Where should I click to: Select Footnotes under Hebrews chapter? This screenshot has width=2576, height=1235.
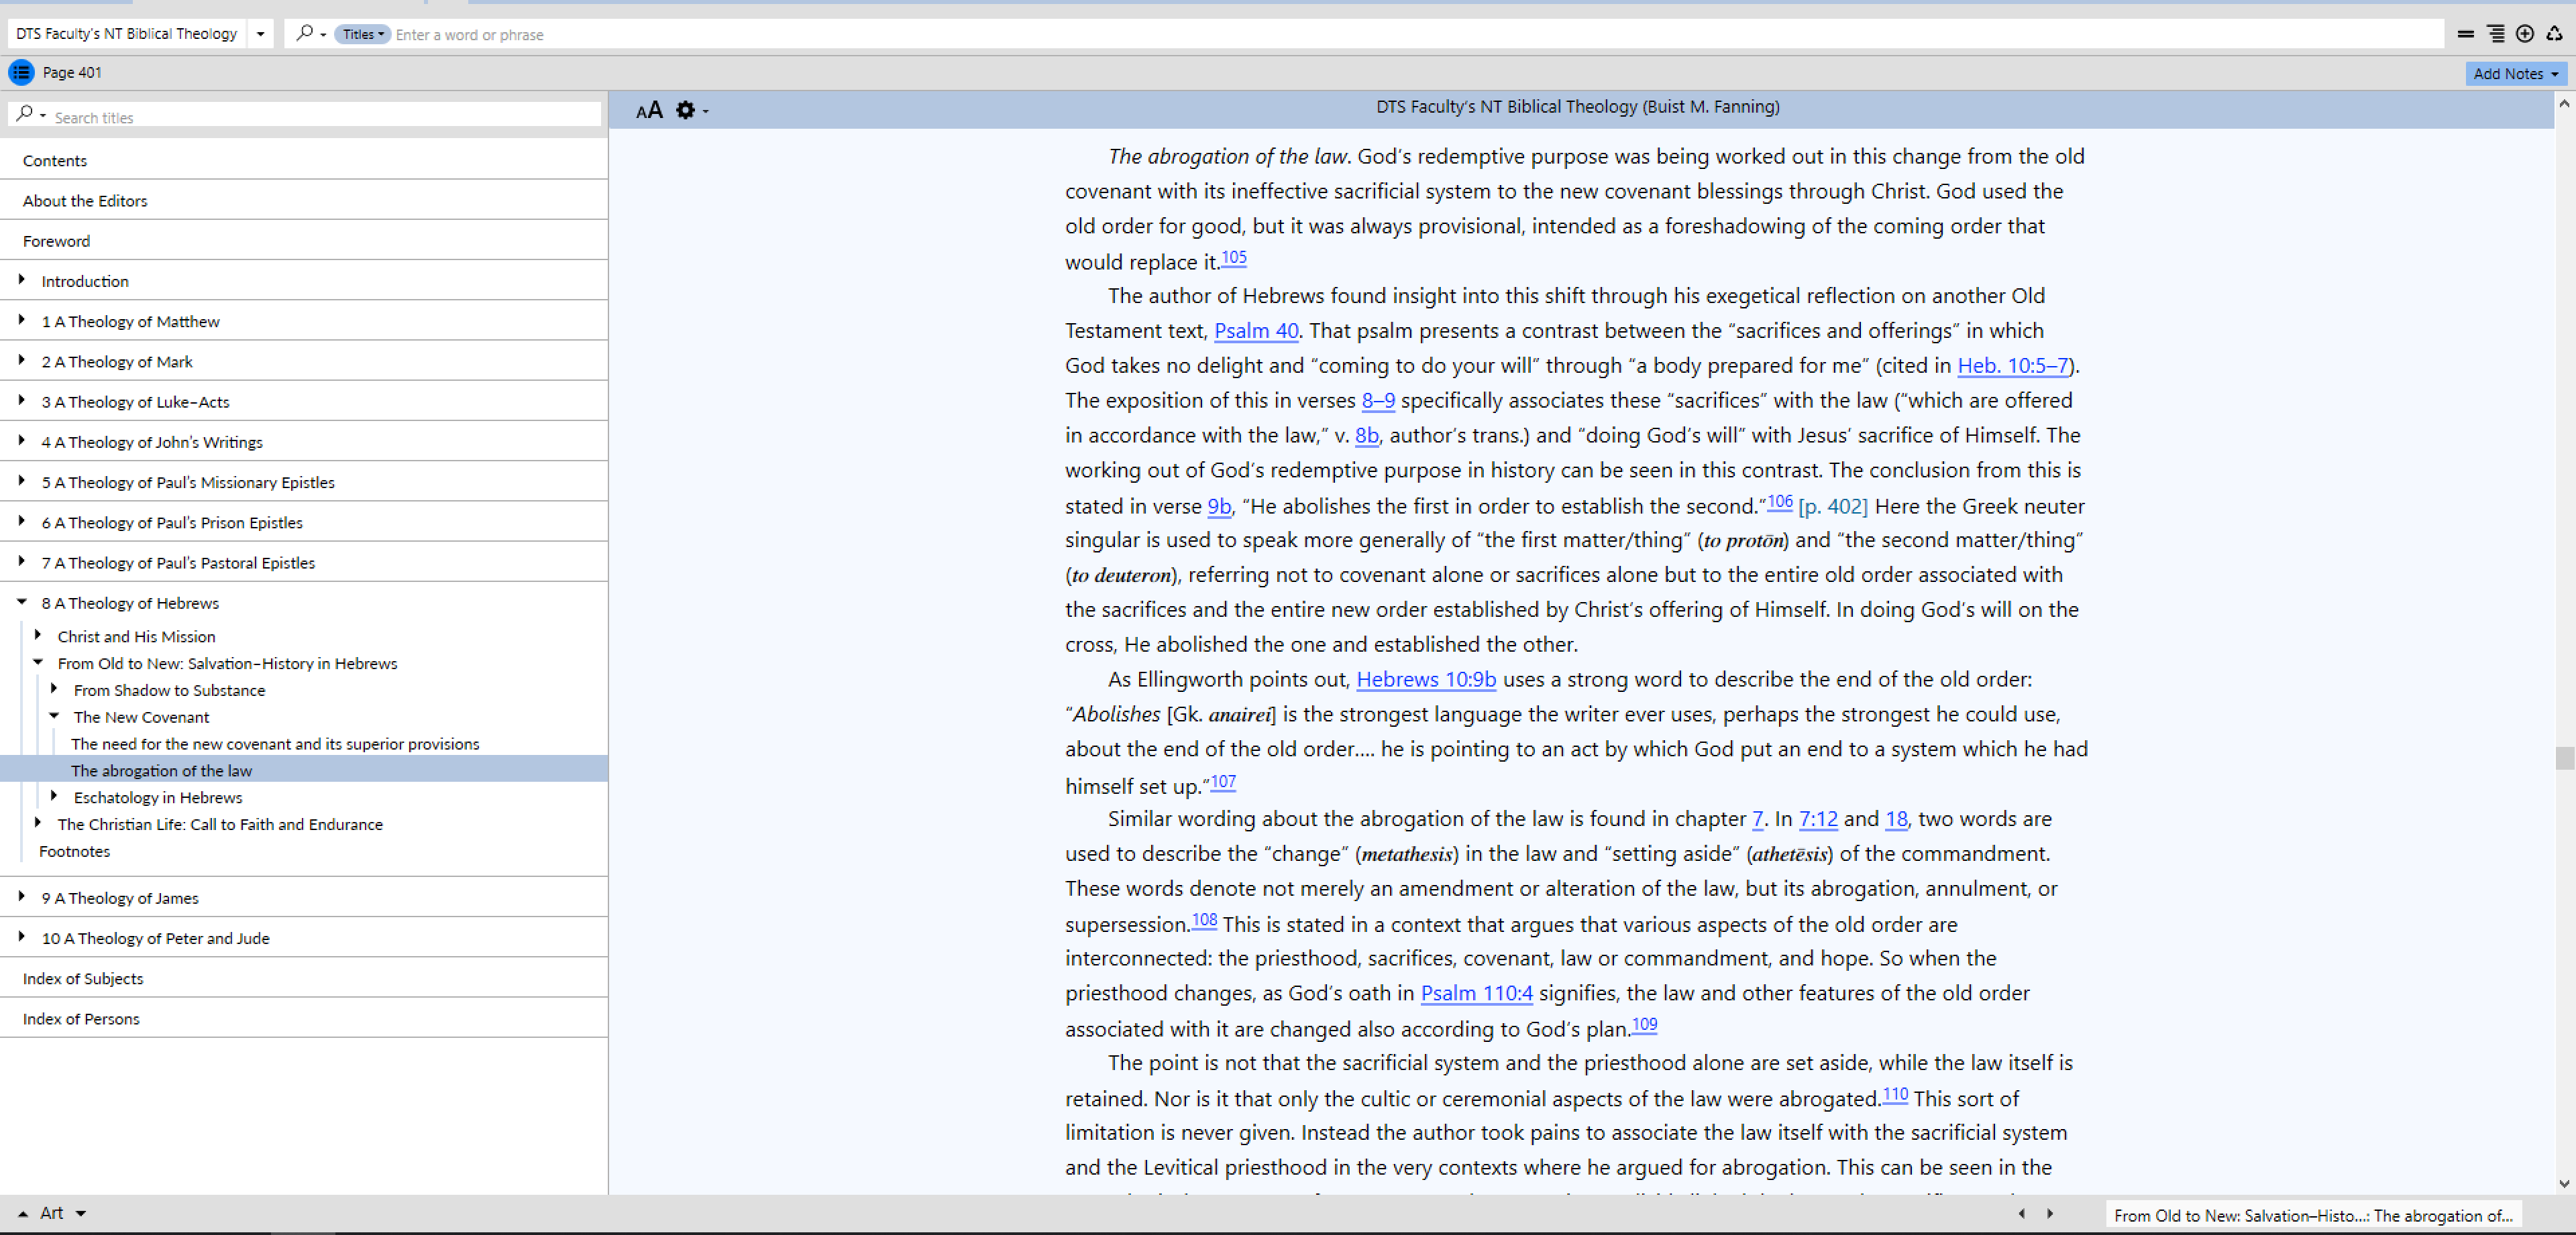tap(74, 851)
